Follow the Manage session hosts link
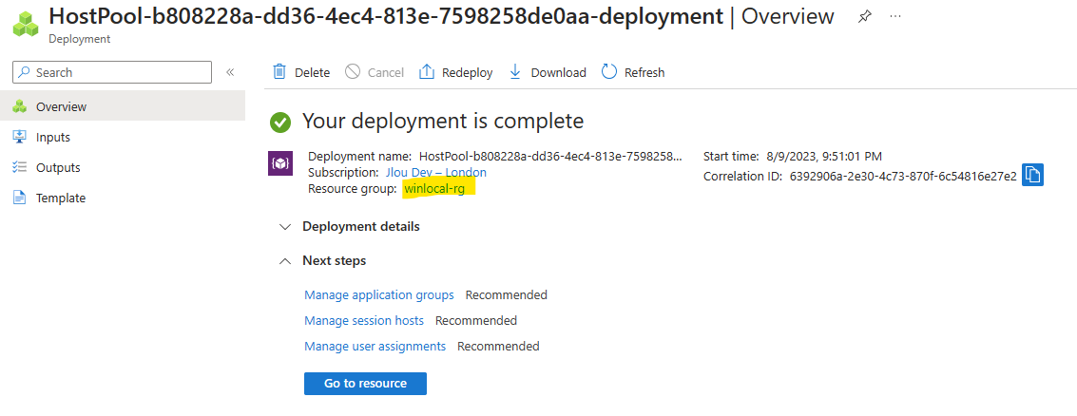This screenshot has width=1077, height=416. pos(364,321)
